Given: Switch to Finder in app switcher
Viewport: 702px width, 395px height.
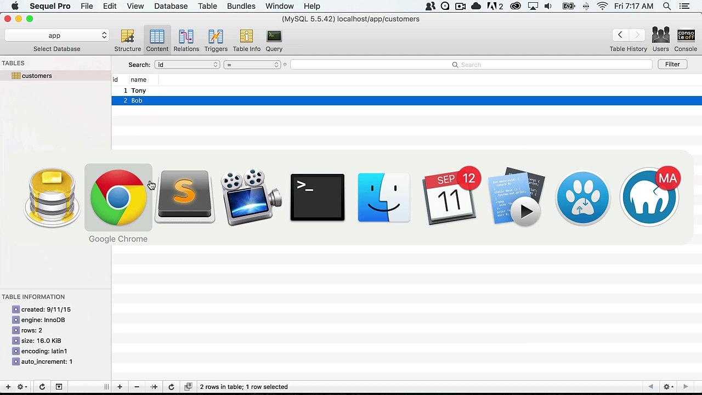Looking at the screenshot, I should [384, 198].
